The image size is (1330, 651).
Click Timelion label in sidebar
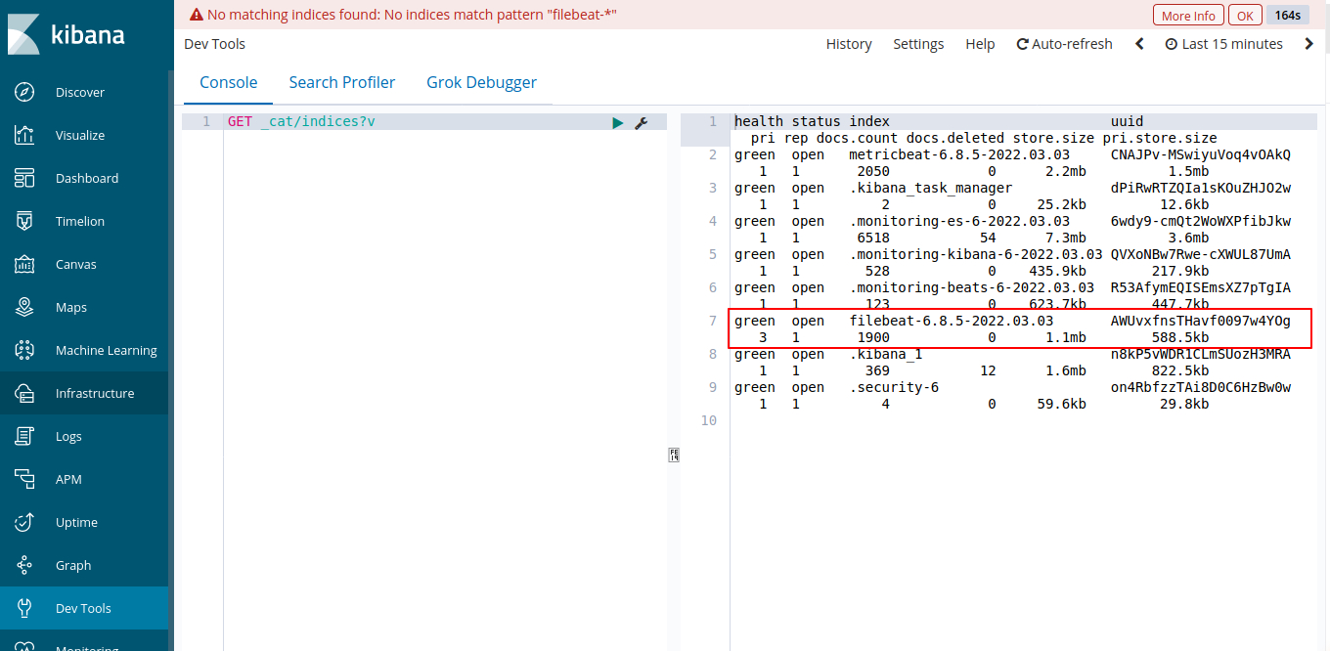point(80,221)
